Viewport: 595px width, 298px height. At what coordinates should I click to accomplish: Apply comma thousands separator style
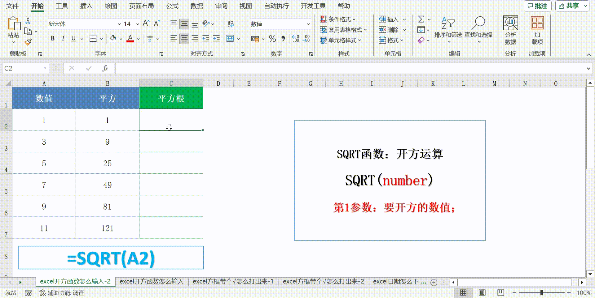[283, 39]
